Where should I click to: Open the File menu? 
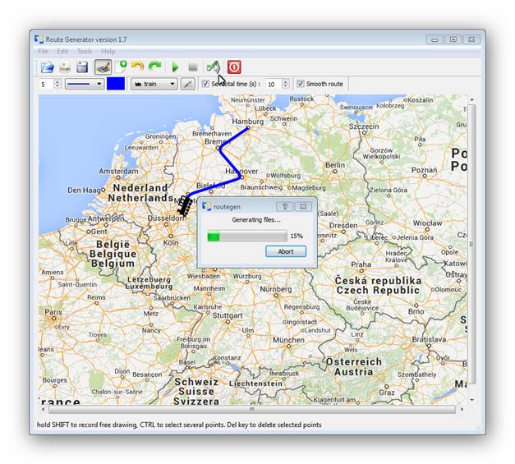pyautogui.click(x=43, y=51)
